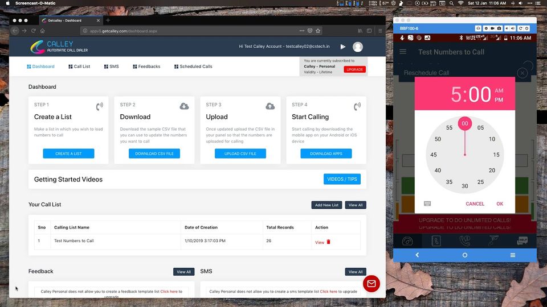Click View All in Feedback section
This screenshot has height=307, width=547.
click(x=184, y=272)
